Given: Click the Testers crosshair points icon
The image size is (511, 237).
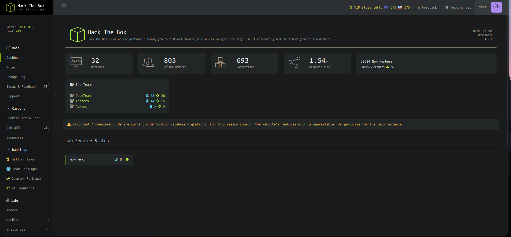Looking at the screenshot, I should [x=158, y=101].
